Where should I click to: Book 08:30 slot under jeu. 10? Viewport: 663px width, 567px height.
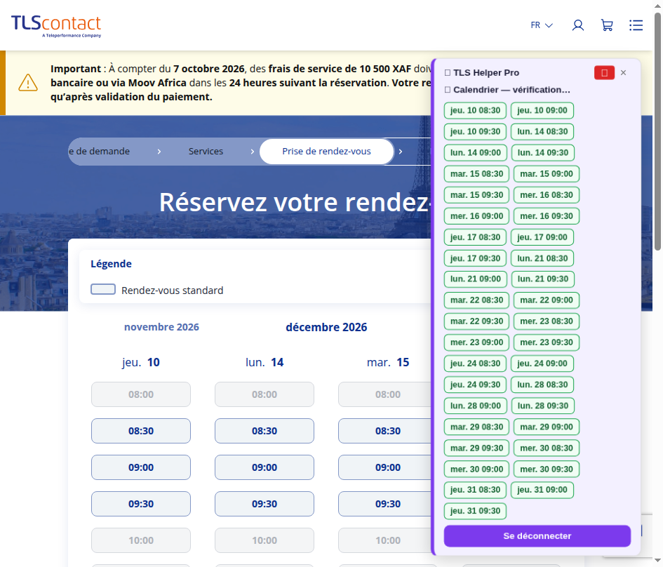pyautogui.click(x=141, y=431)
